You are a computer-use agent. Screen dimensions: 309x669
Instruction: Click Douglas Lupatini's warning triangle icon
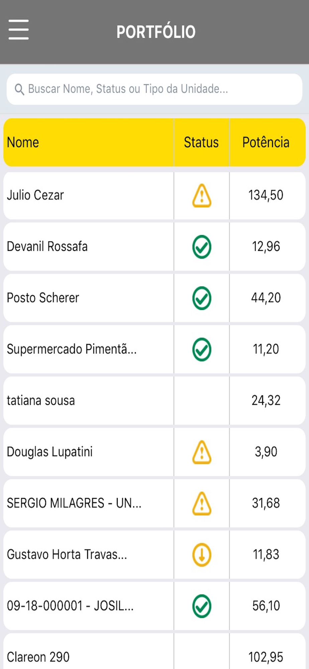[202, 452]
